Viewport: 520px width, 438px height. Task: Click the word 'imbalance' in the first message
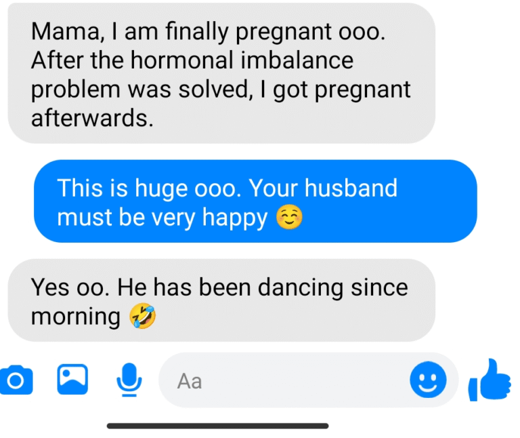[297, 60]
